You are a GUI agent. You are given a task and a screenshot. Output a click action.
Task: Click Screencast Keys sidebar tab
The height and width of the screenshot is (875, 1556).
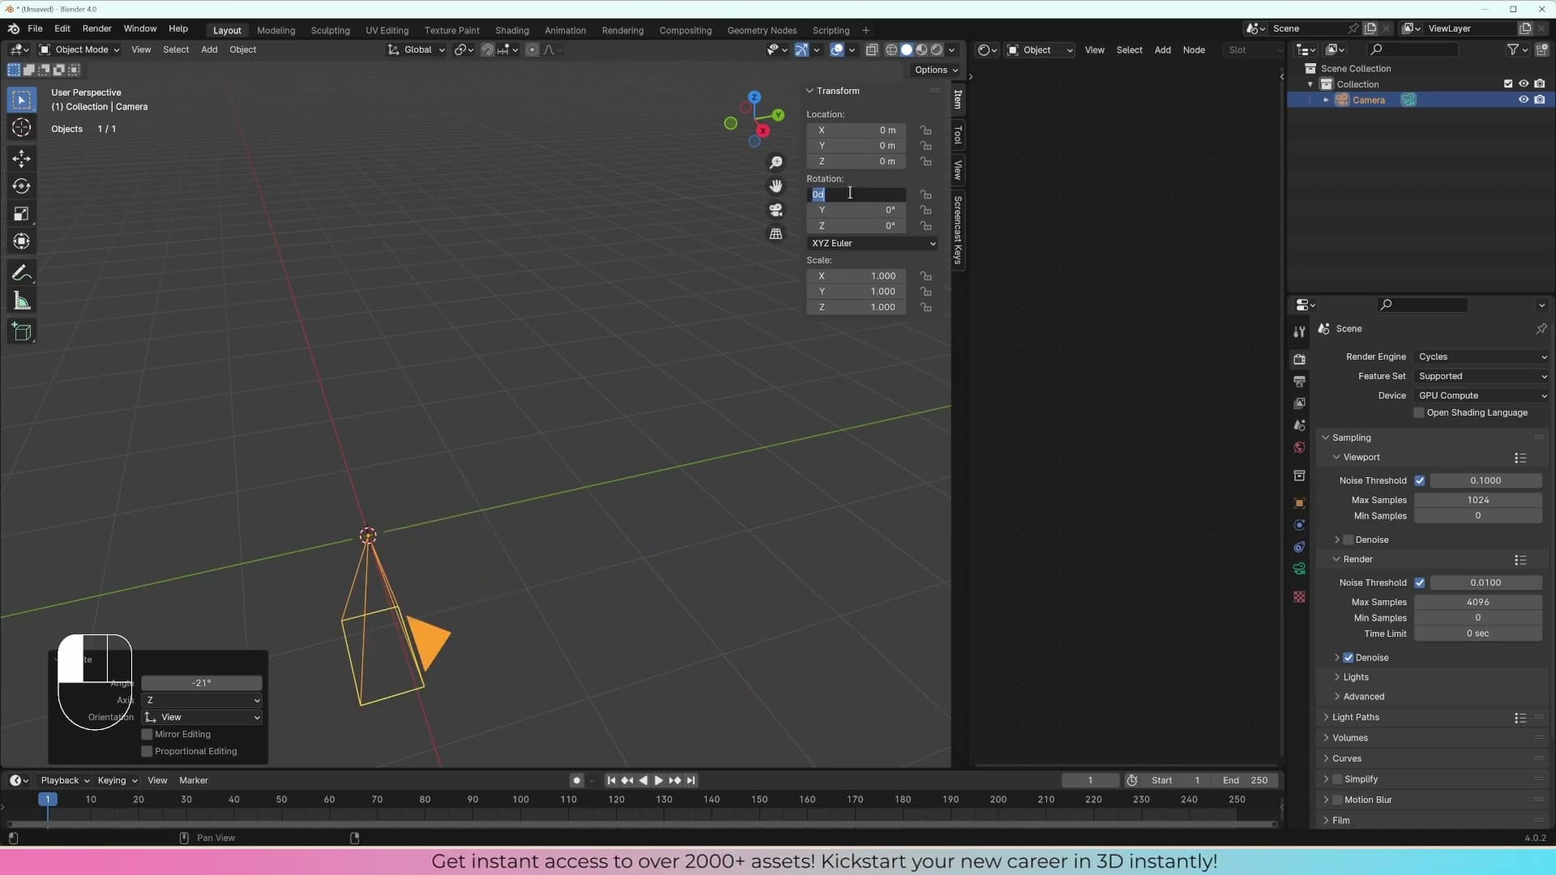tap(958, 230)
